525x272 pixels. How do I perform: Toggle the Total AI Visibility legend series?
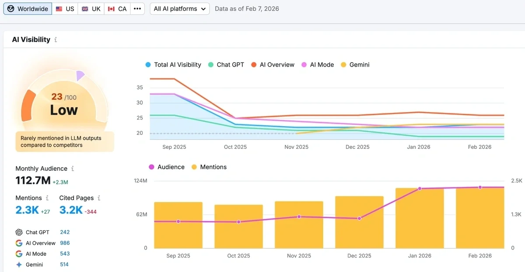tap(173, 65)
